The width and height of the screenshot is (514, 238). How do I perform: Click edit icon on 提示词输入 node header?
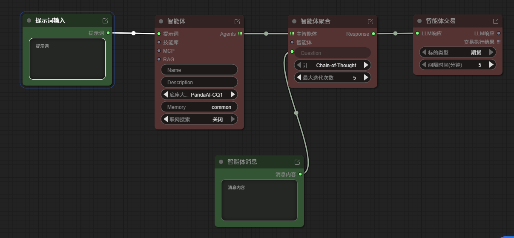pos(105,21)
